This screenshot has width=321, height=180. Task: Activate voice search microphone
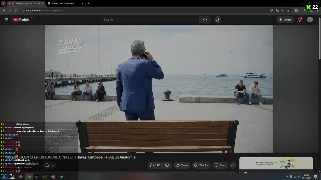tap(217, 20)
